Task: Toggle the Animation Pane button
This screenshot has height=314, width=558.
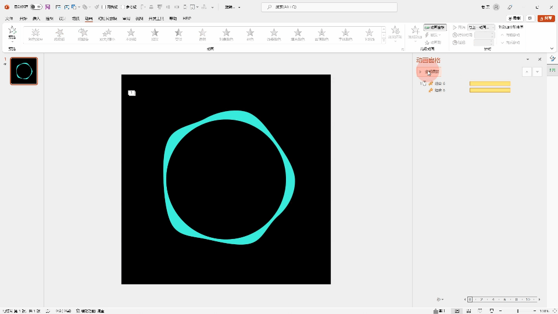Action: coord(435,27)
